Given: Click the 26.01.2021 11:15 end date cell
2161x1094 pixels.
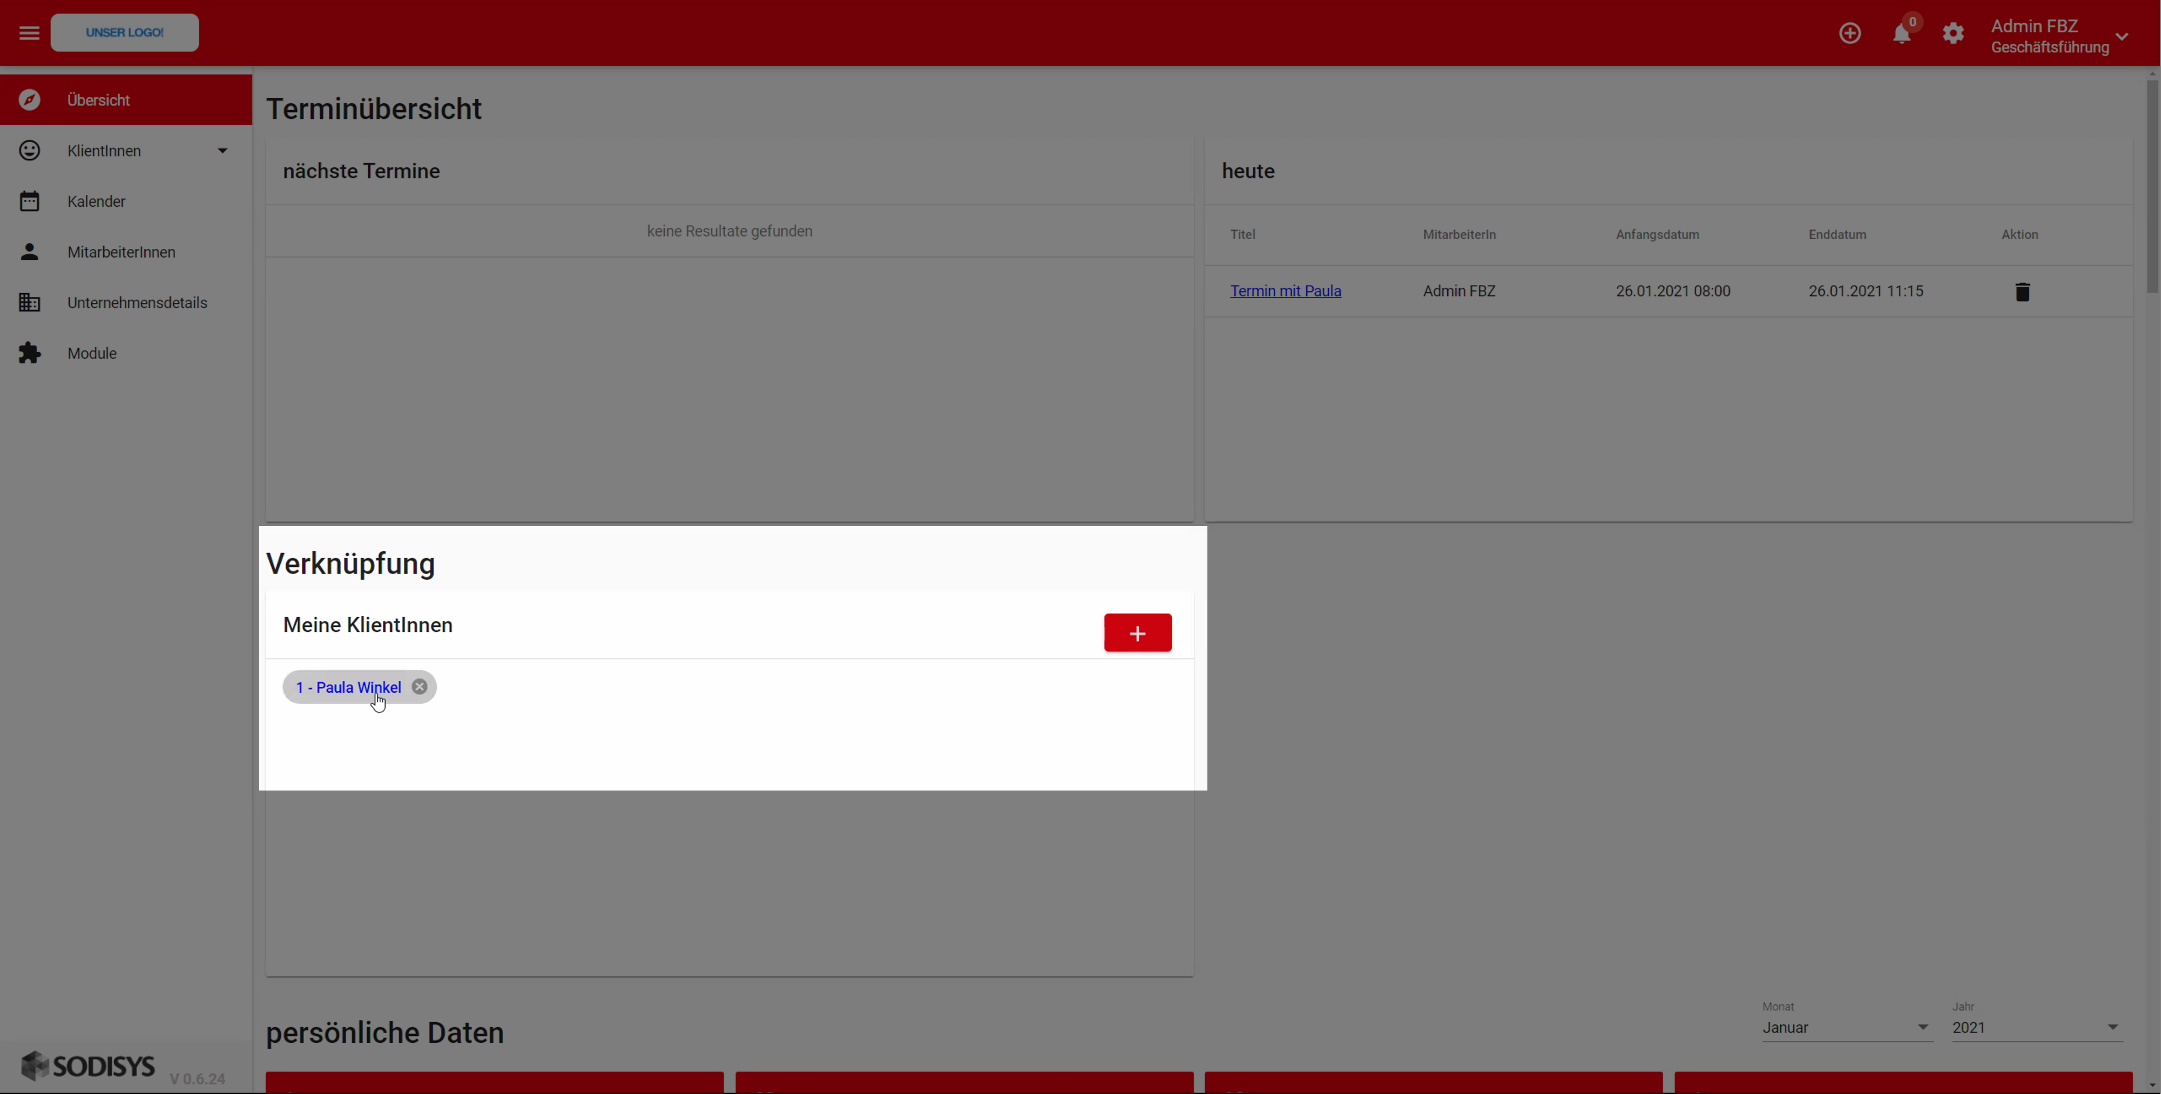Looking at the screenshot, I should pos(1866,291).
